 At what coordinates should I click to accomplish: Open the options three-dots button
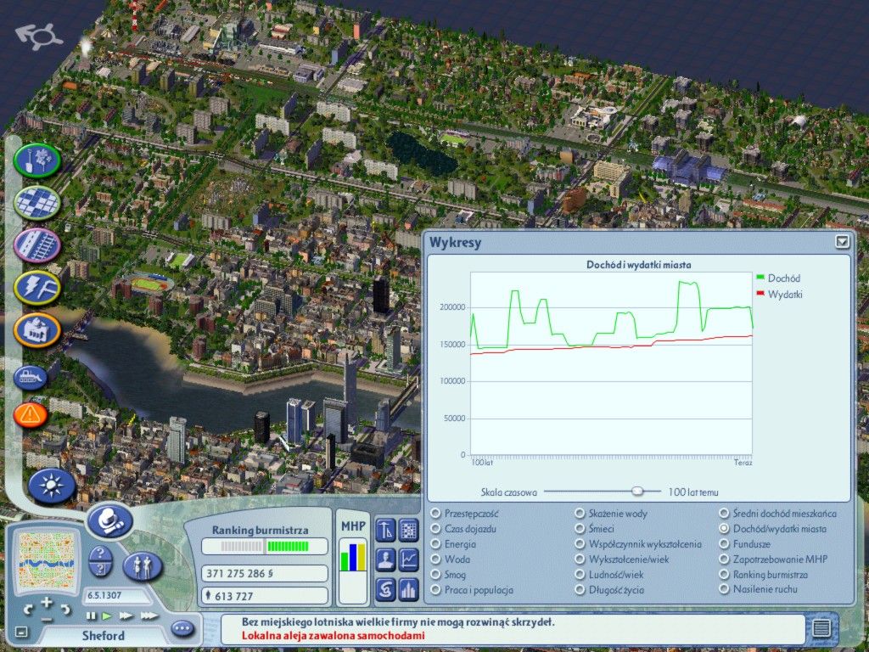182,628
